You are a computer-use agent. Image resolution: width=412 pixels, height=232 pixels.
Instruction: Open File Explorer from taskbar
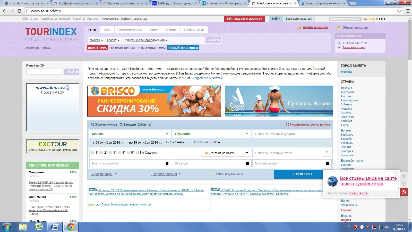coord(23,227)
